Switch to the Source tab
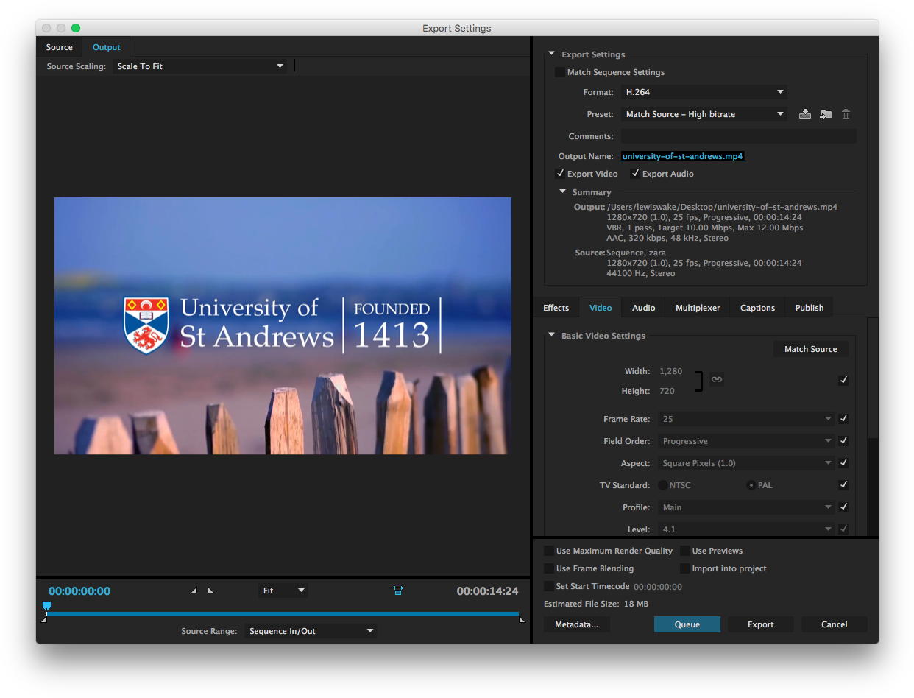The image size is (914, 698). pos(60,47)
